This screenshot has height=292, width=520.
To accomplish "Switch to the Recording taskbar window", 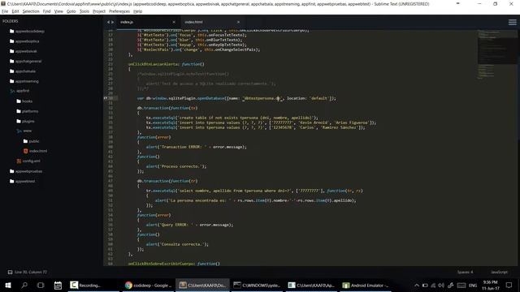I will tap(93, 285).
